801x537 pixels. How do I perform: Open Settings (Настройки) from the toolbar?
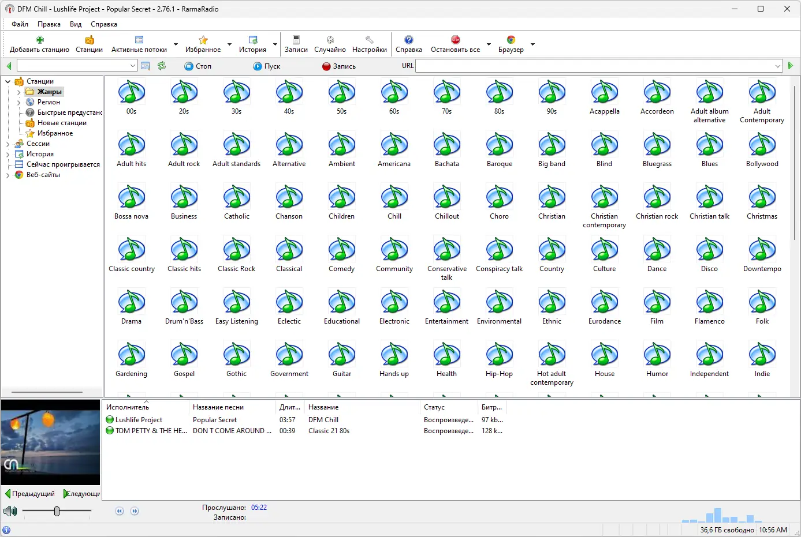(369, 40)
